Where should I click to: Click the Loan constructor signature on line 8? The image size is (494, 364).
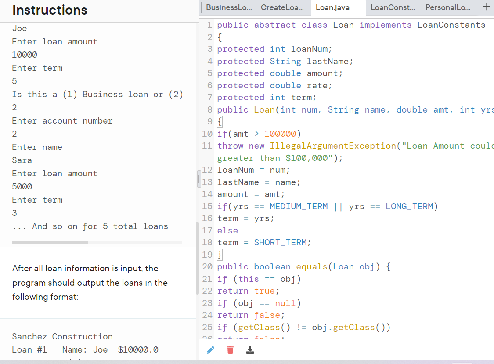[355, 110]
